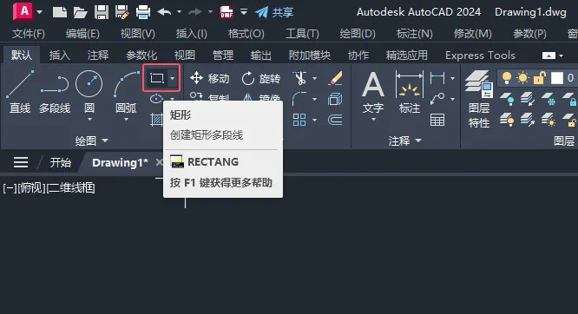Click the [二维线框] visual style control

pyautogui.click(x=71, y=188)
